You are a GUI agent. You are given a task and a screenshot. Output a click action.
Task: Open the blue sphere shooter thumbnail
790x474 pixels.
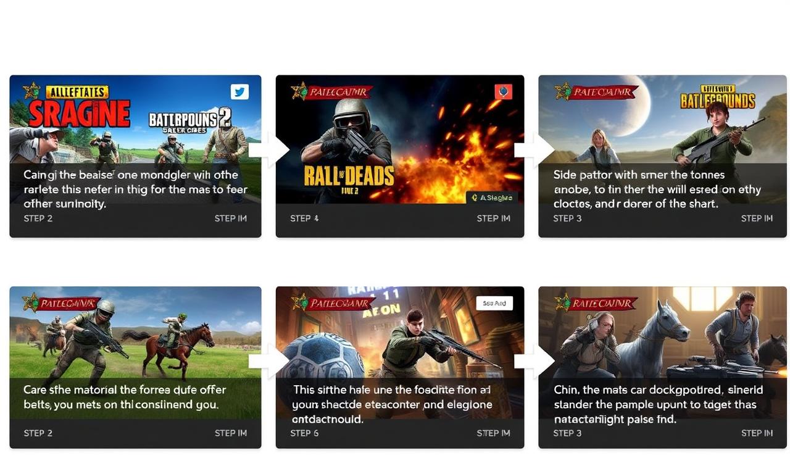click(400, 352)
